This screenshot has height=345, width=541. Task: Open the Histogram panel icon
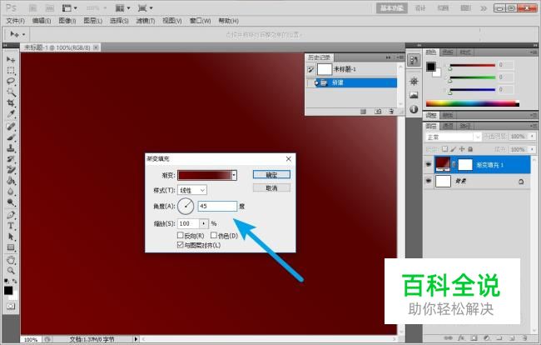pos(414,95)
